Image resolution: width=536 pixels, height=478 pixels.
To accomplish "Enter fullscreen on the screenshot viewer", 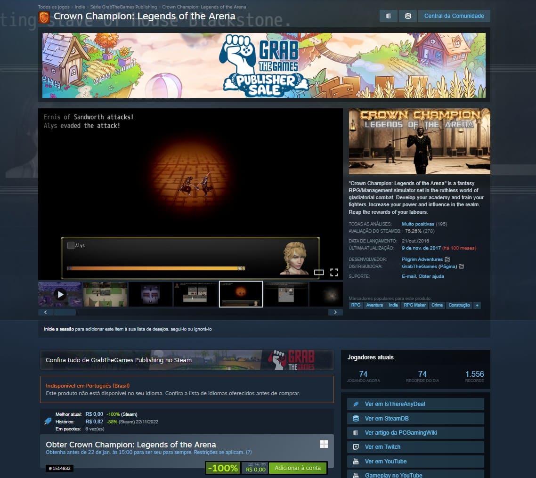I will point(334,272).
